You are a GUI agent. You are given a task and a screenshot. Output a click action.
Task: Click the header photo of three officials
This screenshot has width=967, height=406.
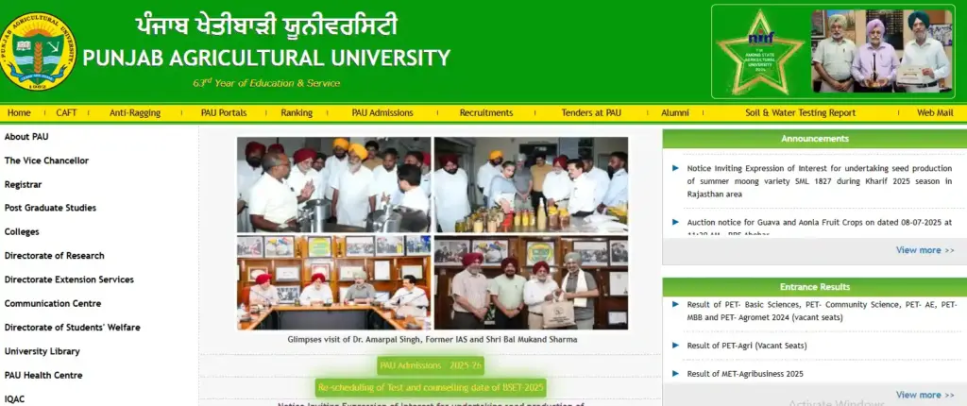point(881,51)
